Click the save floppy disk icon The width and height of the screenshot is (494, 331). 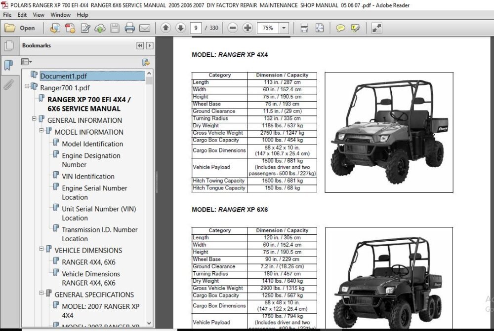(115, 28)
